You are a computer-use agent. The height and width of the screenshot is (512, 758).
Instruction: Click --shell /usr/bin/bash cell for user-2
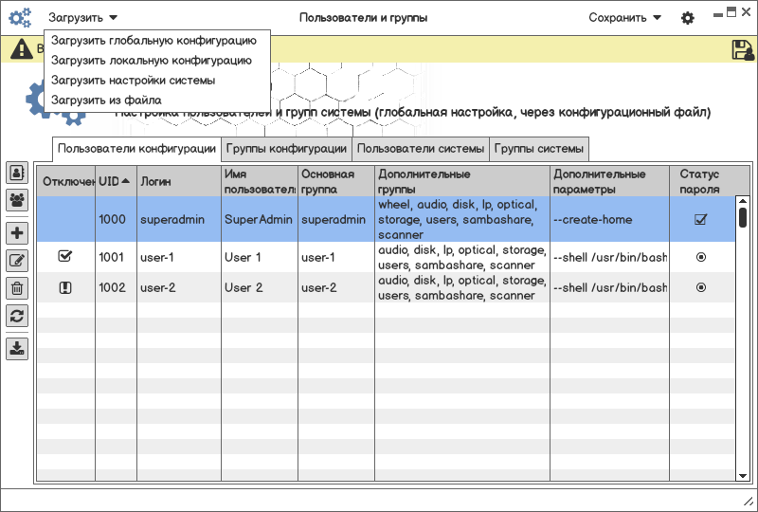pos(609,287)
